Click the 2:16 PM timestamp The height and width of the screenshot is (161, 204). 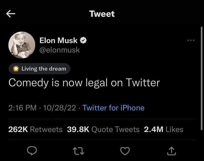tap(22, 108)
